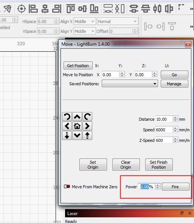This screenshot has width=194, height=223.
Task: Click the align centers target icon
Action: (x=22, y=9)
